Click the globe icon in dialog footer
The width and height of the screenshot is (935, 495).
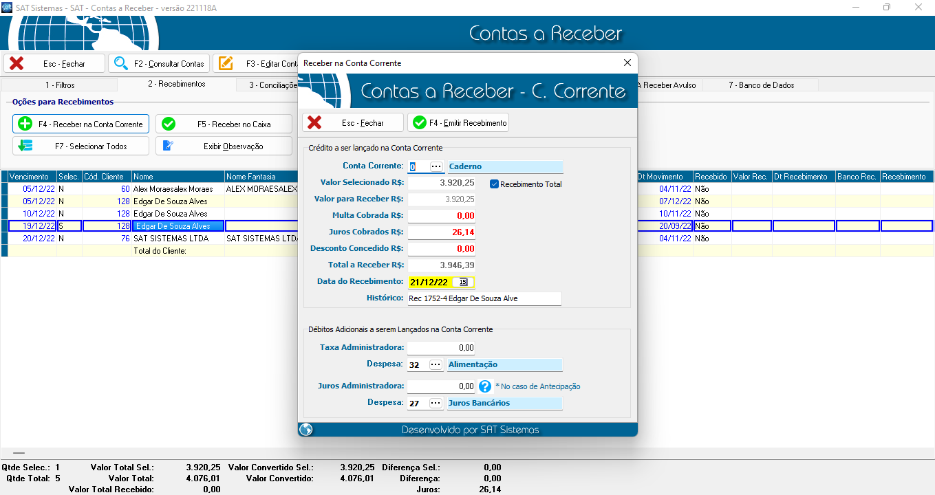click(x=306, y=430)
